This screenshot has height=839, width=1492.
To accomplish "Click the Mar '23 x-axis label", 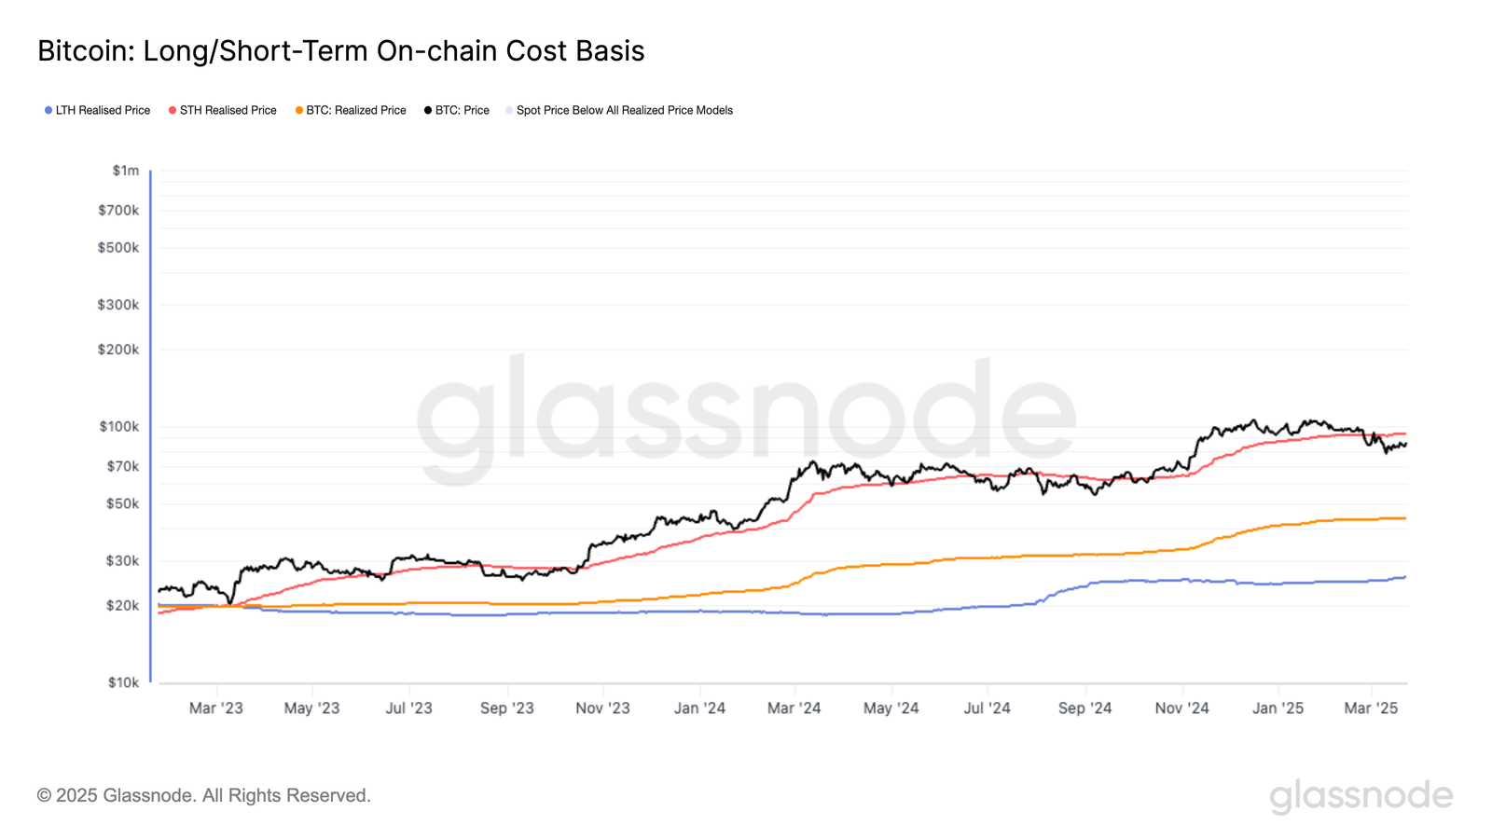I will tap(215, 708).
